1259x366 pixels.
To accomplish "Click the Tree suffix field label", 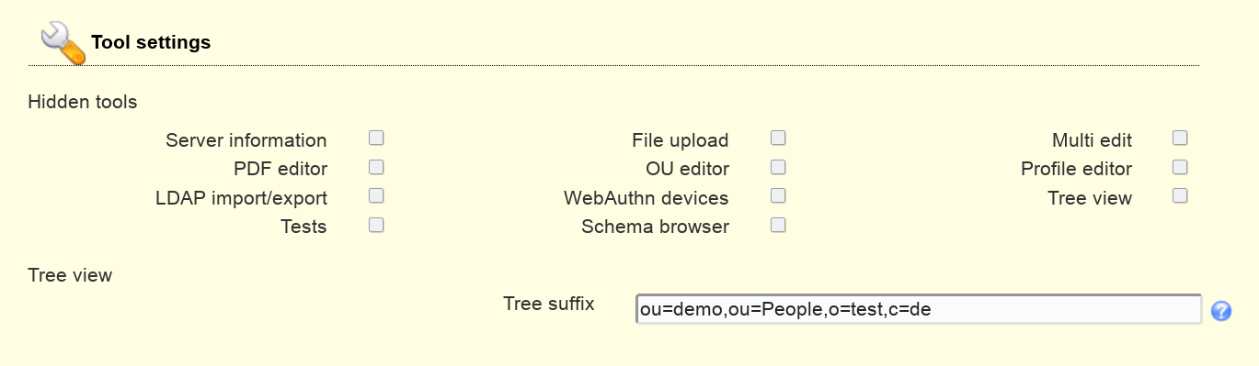I will [549, 304].
